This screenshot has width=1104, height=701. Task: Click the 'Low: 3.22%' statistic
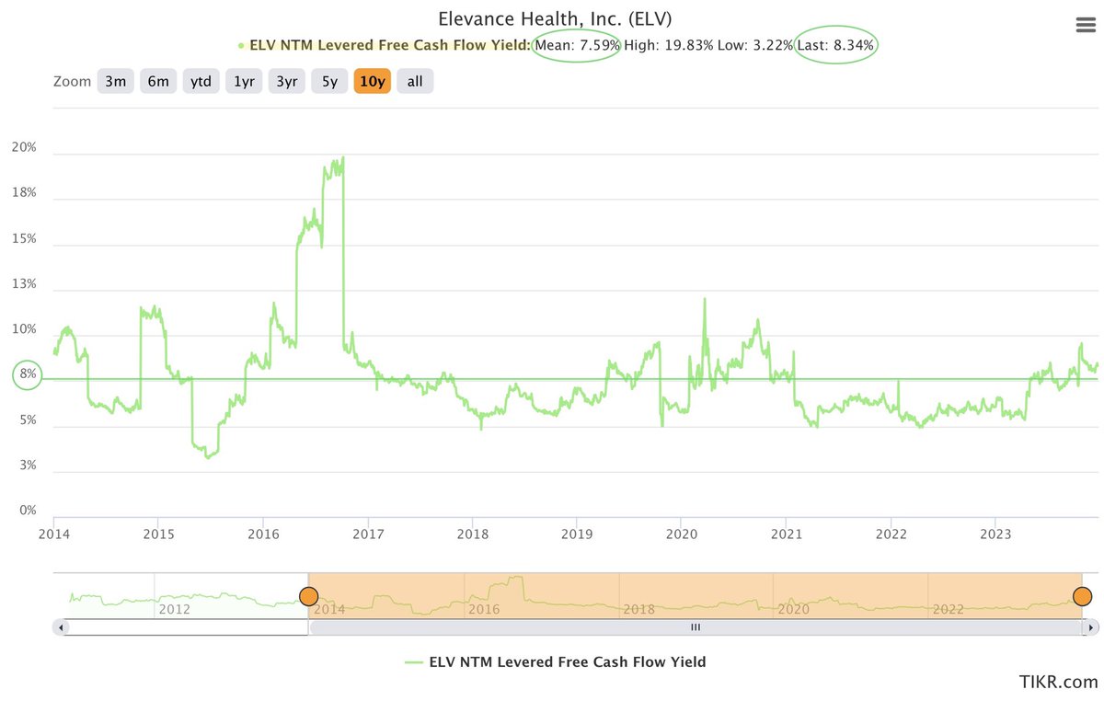coord(755,44)
